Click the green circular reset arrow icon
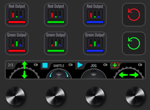The image size is (150, 110). [x=134, y=43]
